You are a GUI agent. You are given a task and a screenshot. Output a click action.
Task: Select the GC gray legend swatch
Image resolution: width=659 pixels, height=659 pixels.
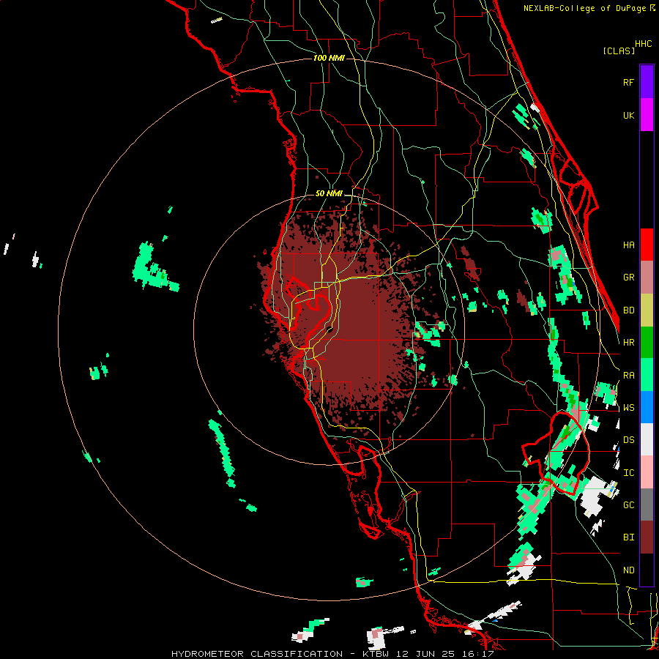[x=647, y=505]
